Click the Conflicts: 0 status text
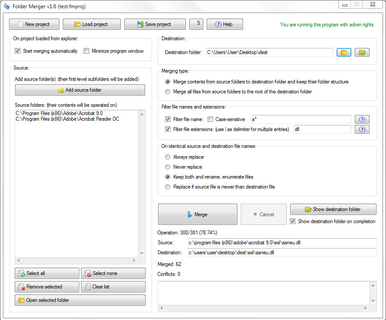 (169, 274)
